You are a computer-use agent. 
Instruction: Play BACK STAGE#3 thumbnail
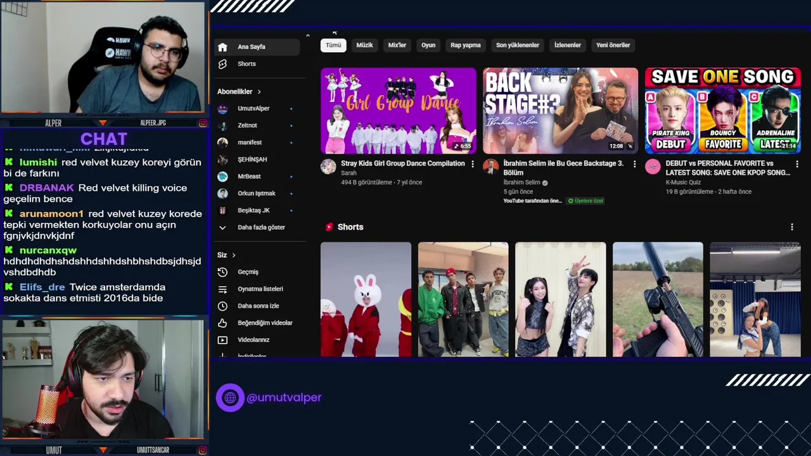[561, 111]
